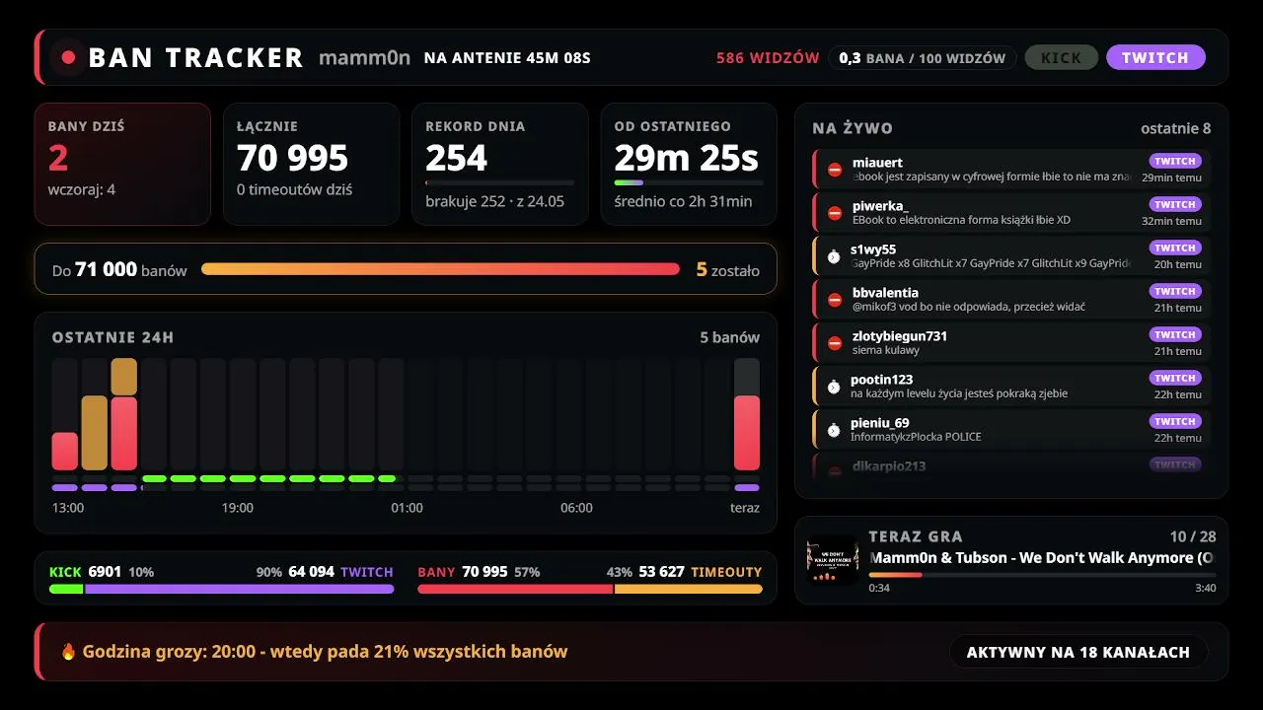Click the ban icon next to piwerka_
The width and height of the screenshot is (1263, 710).
[835, 213]
